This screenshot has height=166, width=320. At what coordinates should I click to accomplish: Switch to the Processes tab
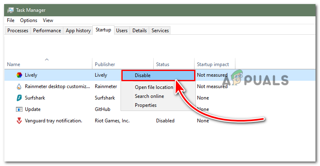click(x=18, y=31)
